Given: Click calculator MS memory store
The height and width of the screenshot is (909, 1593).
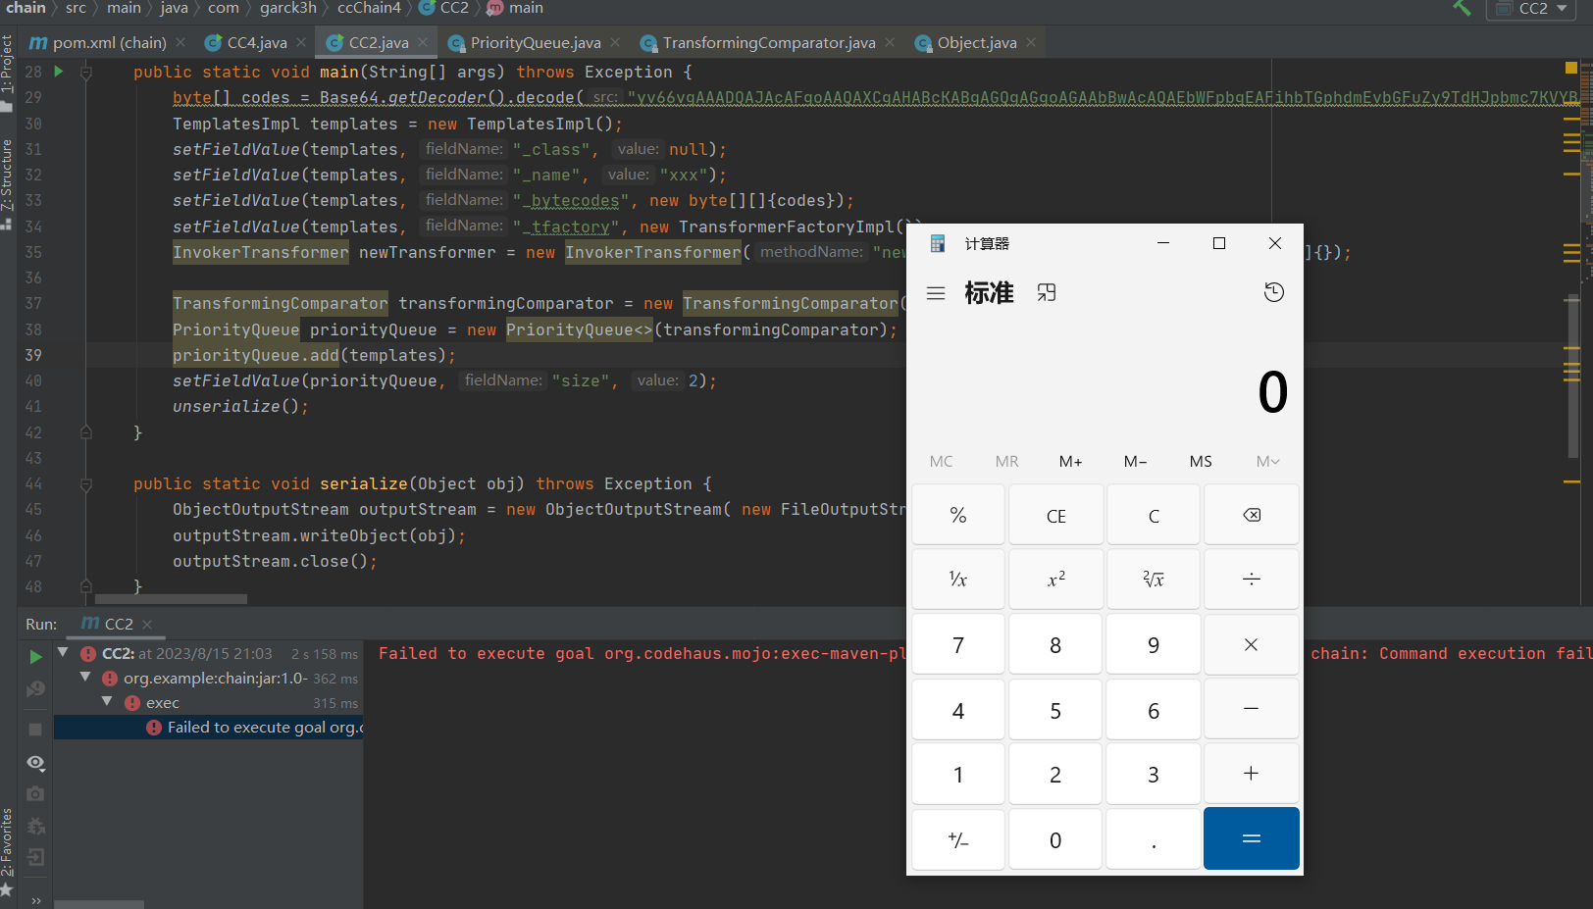Looking at the screenshot, I should (1201, 462).
